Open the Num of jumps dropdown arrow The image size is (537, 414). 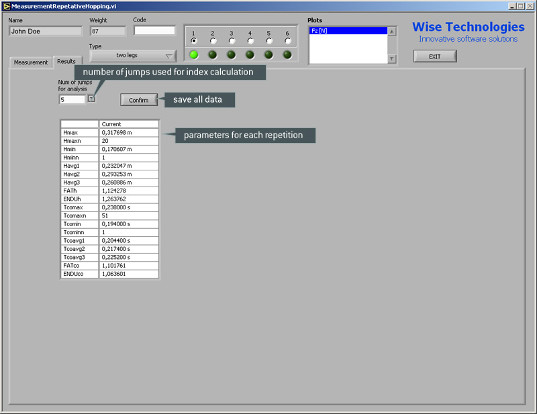point(91,99)
